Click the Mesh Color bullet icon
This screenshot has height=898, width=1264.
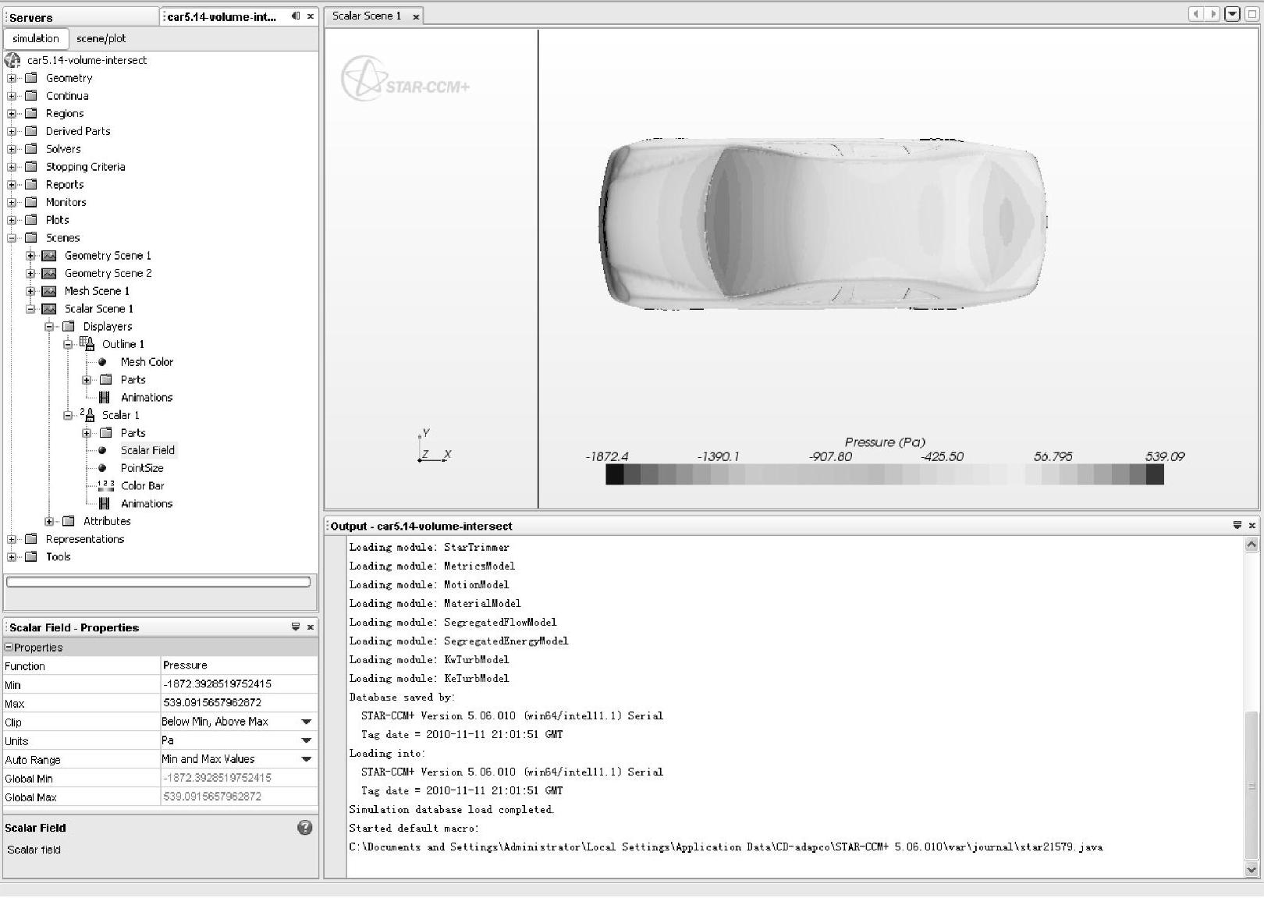102,362
